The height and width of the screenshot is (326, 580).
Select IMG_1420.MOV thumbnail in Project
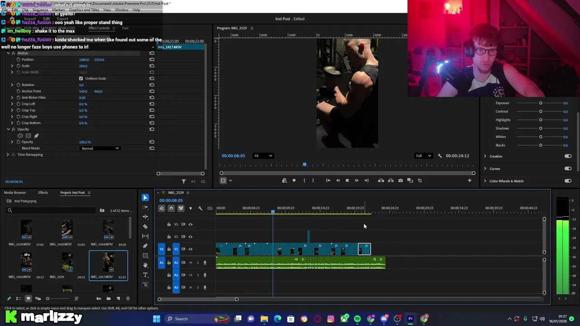click(67, 230)
